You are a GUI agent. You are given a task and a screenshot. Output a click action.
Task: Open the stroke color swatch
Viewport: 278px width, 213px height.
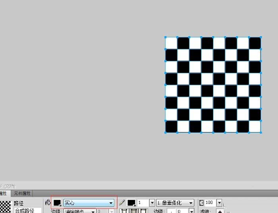(x=131, y=203)
